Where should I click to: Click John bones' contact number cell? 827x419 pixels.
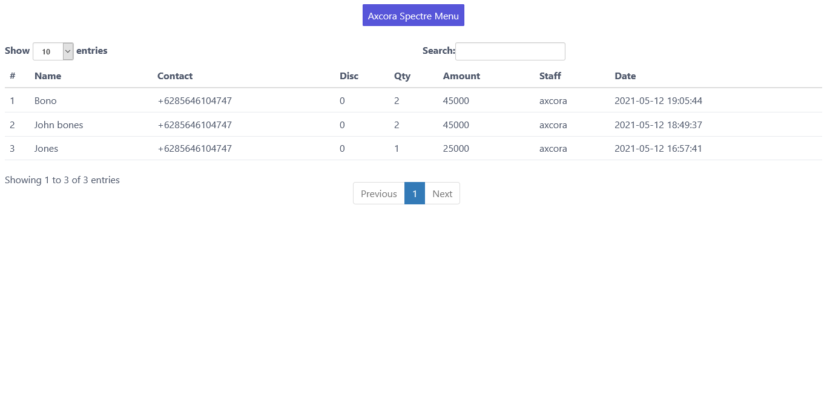click(194, 125)
